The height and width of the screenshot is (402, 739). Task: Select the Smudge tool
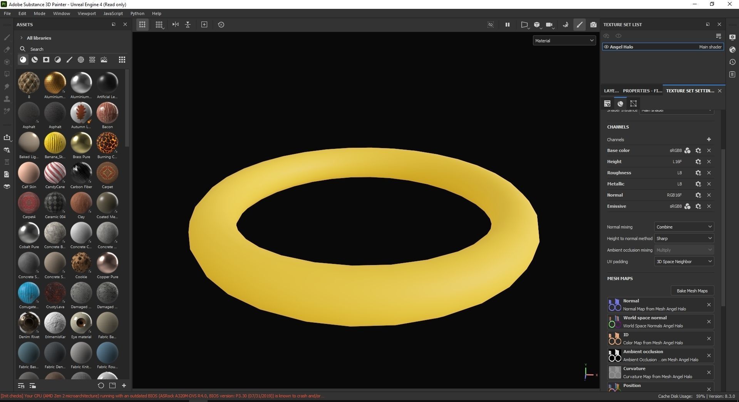point(7,87)
